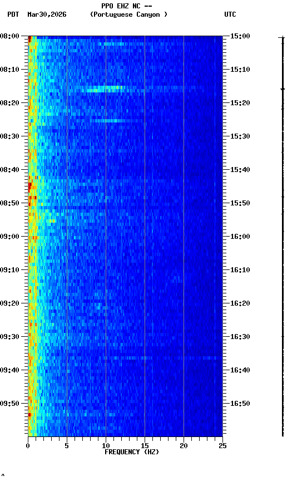Click the 'FREQUENCY (HZ)' axis title
307x481 pixels.
(132, 452)
